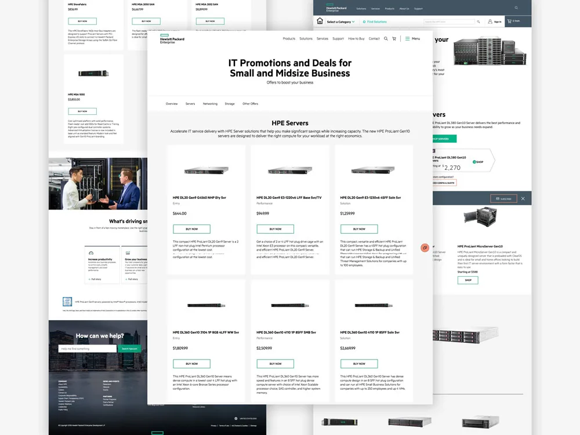580x435 pixels.
Task: Click the photo of two men at the server rack
Action: 98,184
